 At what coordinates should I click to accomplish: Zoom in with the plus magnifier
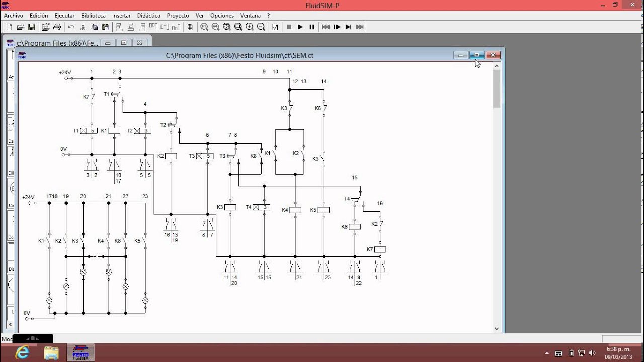(250, 27)
